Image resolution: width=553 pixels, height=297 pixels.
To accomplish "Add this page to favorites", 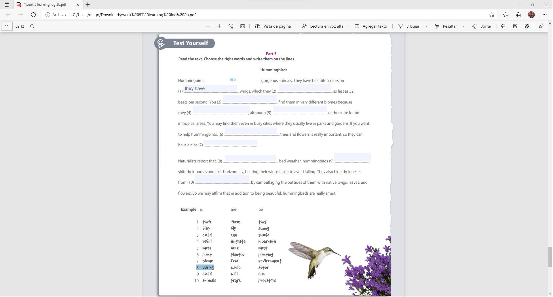I will point(492,15).
